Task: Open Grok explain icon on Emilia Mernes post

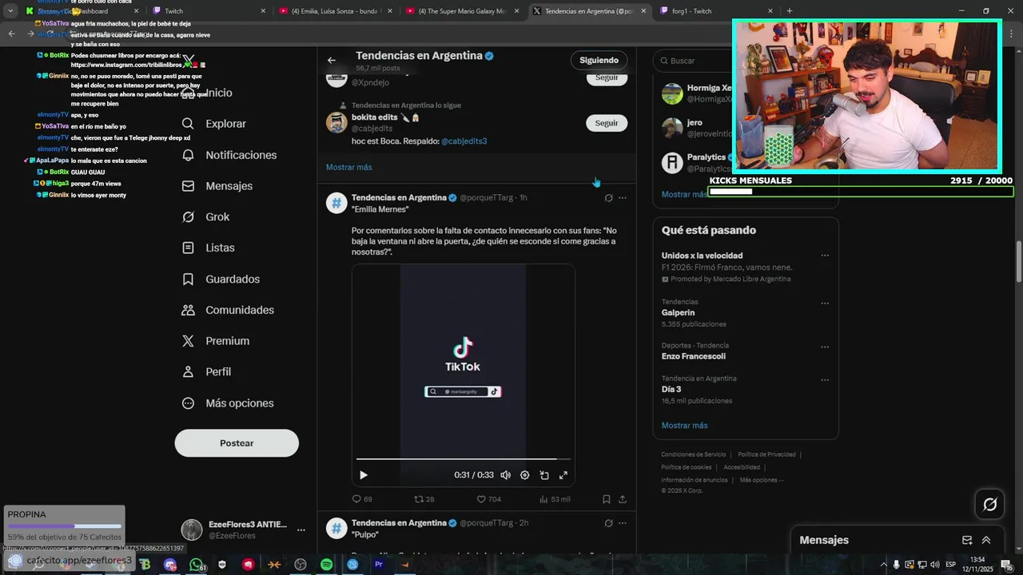Action: point(608,198)
